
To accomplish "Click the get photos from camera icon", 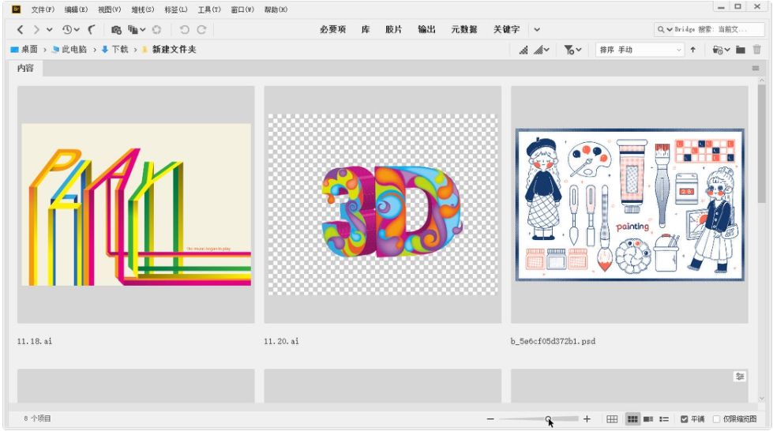I will click(116, 29).
